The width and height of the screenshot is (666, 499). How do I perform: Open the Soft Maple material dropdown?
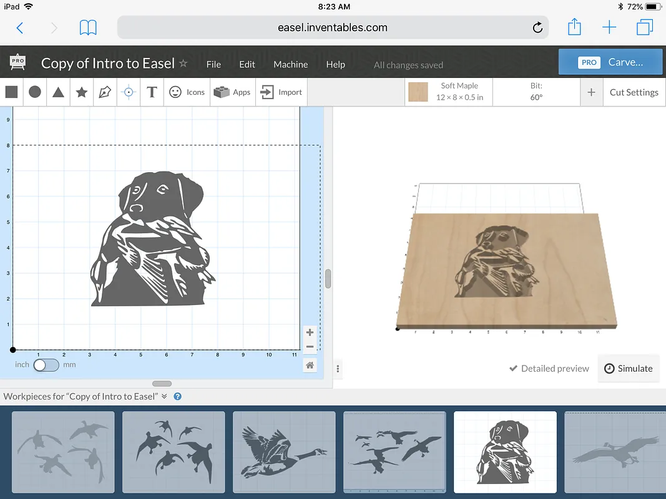pyautogui.click(x=448, y=92)
